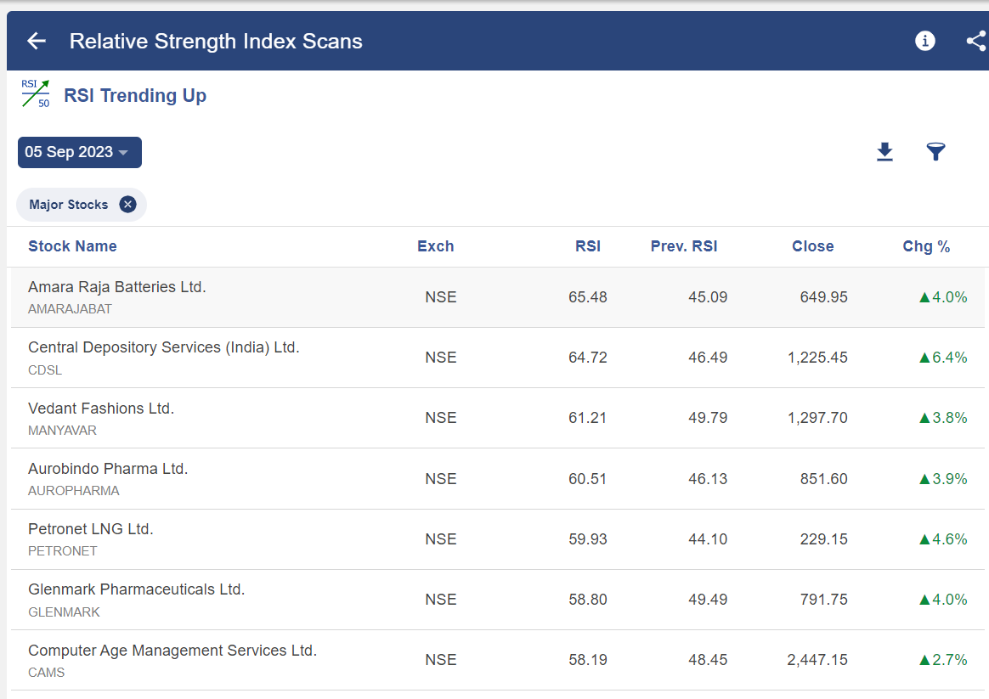Go back using the arrow icon
The image size is (989, 699).
click(x=37, y=41)
